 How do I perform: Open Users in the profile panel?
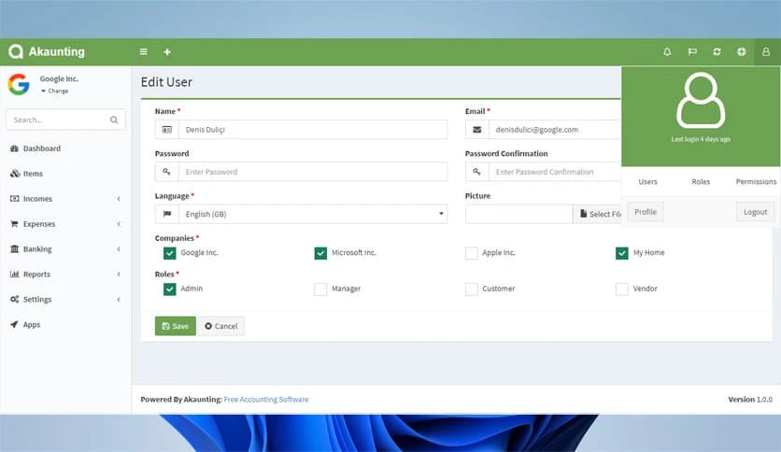[647, 182]
